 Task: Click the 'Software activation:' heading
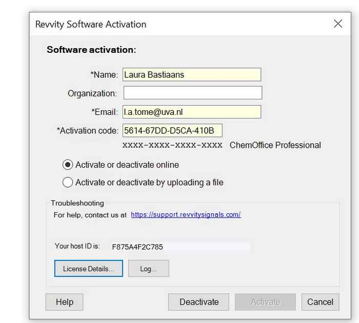[x=91, y=50]
